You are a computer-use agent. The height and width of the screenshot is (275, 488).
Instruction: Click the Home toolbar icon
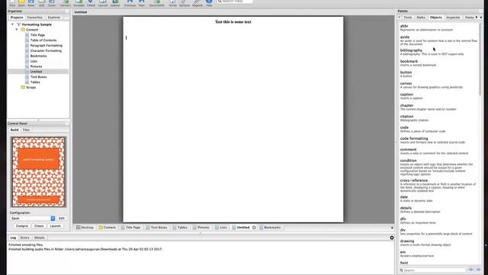(x=173, y=3)
